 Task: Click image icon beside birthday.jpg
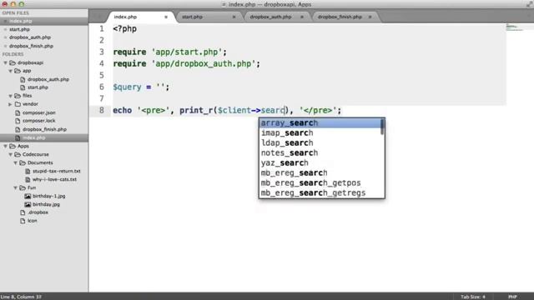(28, 204)
